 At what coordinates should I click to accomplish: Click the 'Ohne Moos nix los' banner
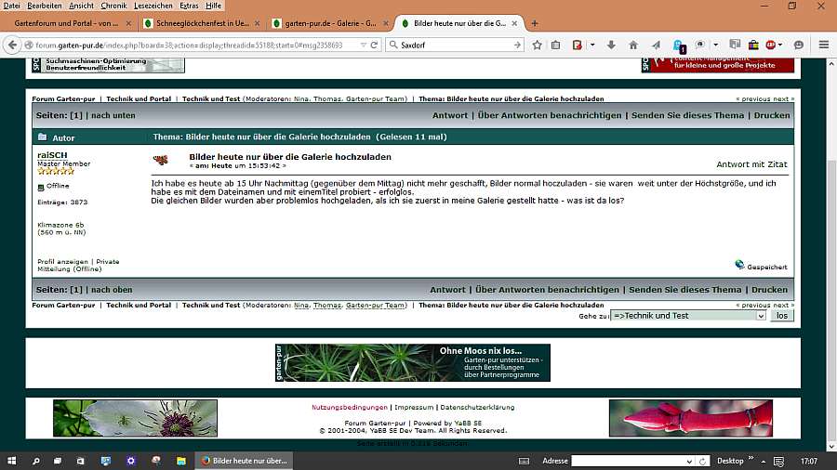pos(412,363)
